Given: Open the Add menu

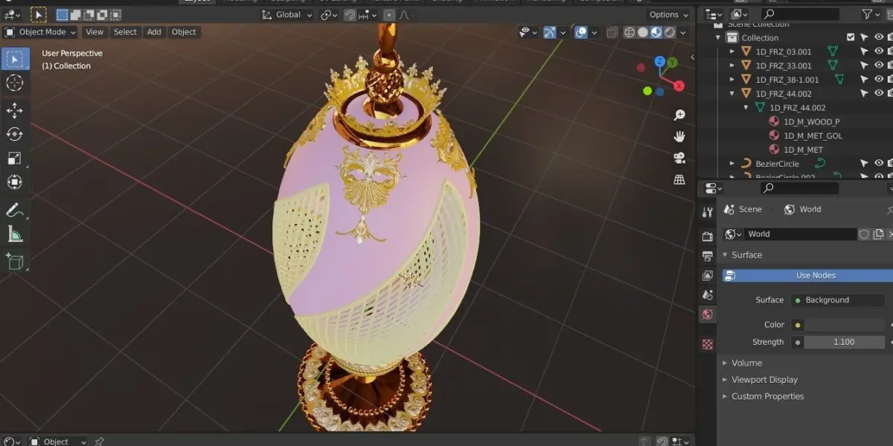Looking at the screenshot, I should 154,32.
